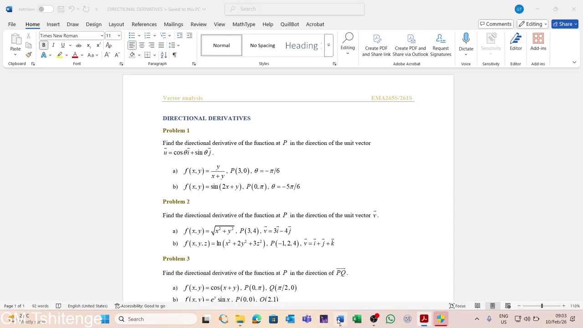This screenshot has width=583, height=328.
Task: Justify the text
Action: (x=161, y=45)
